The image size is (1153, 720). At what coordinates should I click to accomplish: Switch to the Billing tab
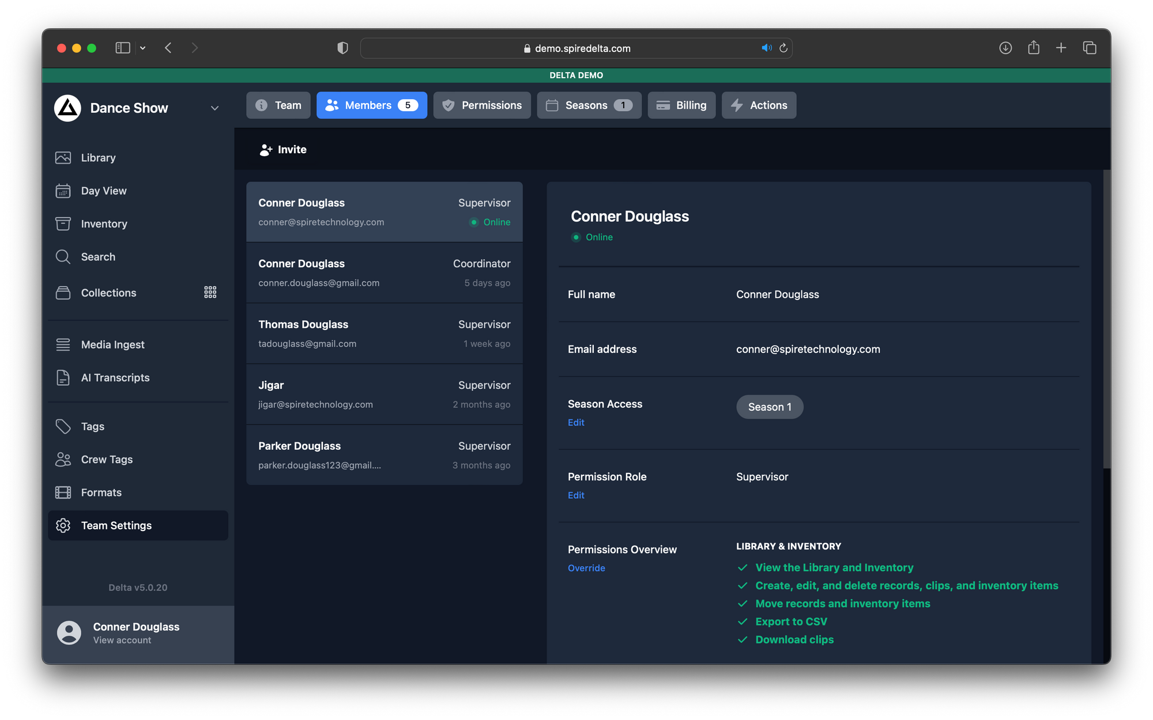click(681, 105)
